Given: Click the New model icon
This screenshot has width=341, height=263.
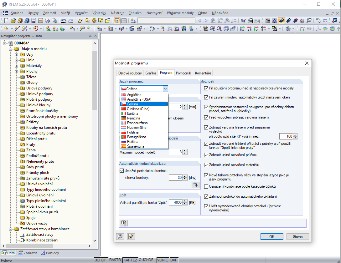Looking at the screenshot, I should [x=6, y=21].
